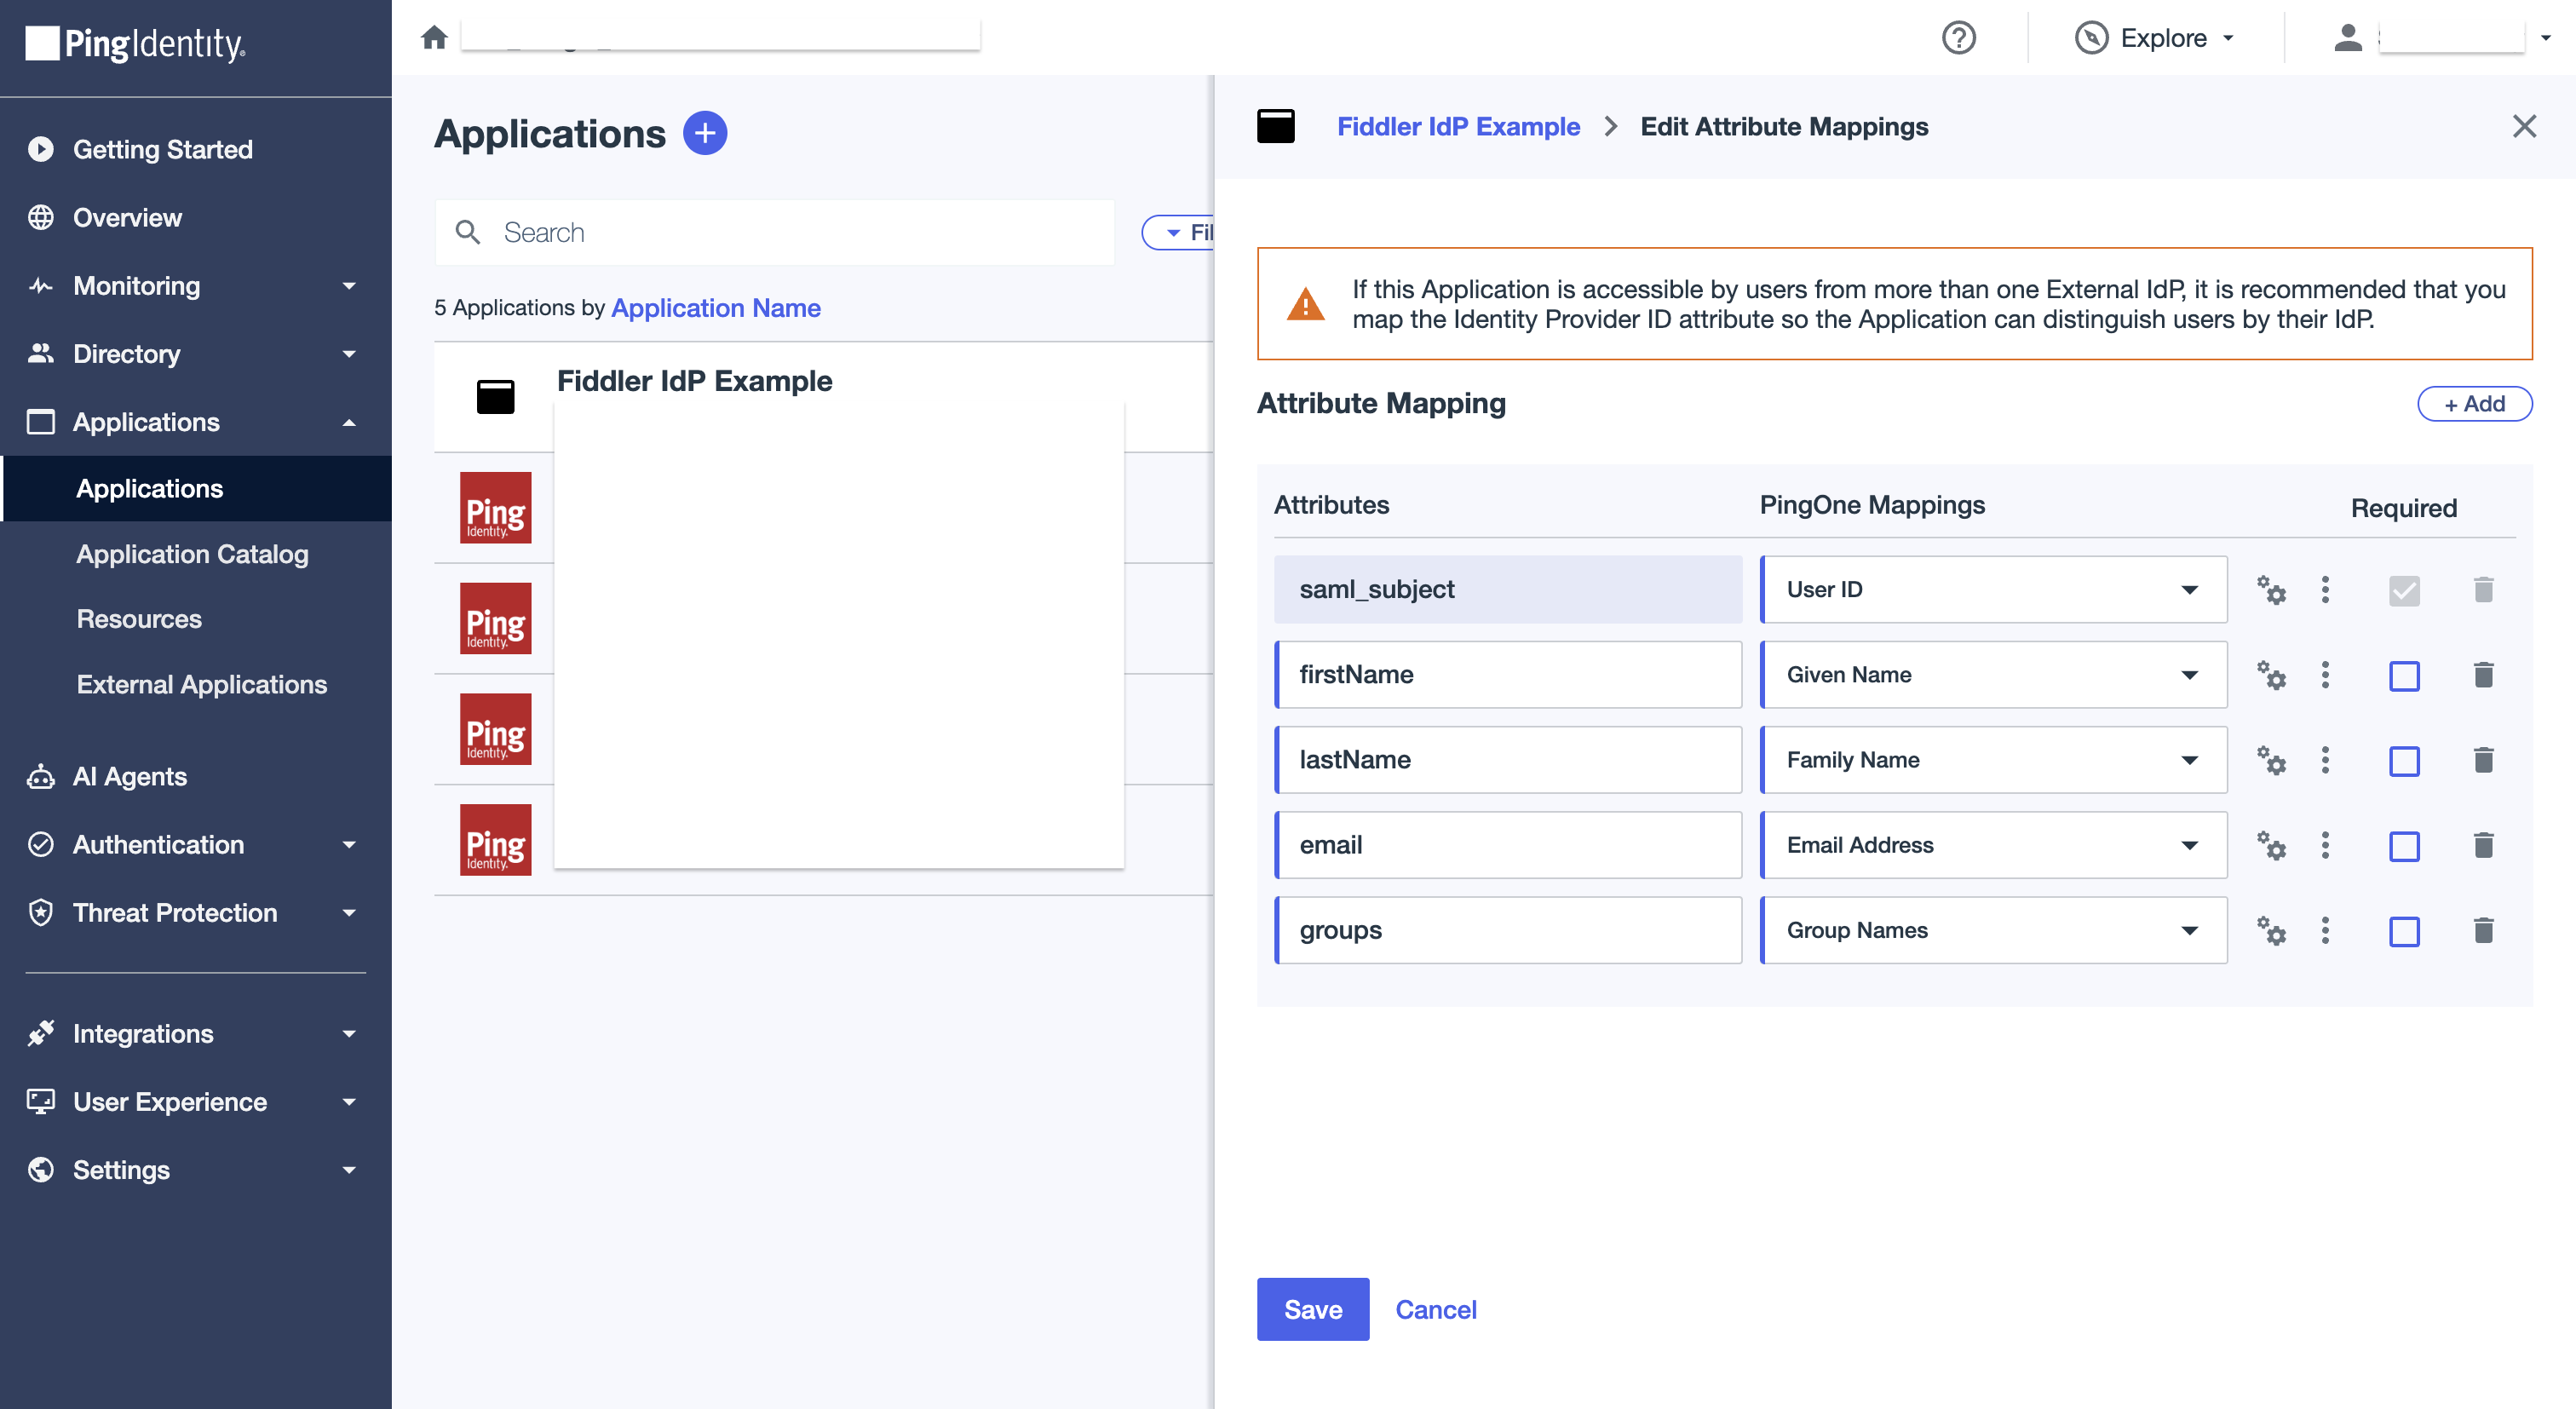
Task: Mark firstName as required
Action: click(2404, 676)
